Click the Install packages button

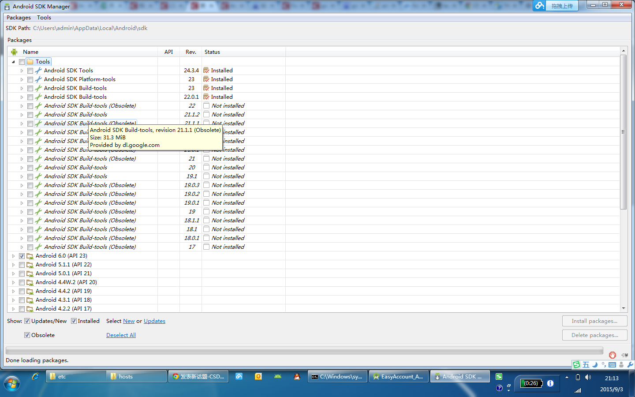pos(594,321)
